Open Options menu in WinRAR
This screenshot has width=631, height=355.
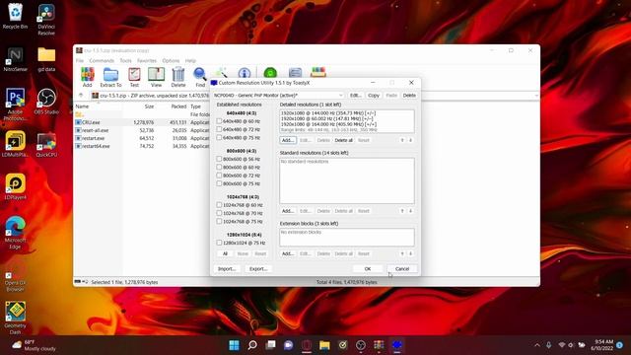(x=171, y=61)
